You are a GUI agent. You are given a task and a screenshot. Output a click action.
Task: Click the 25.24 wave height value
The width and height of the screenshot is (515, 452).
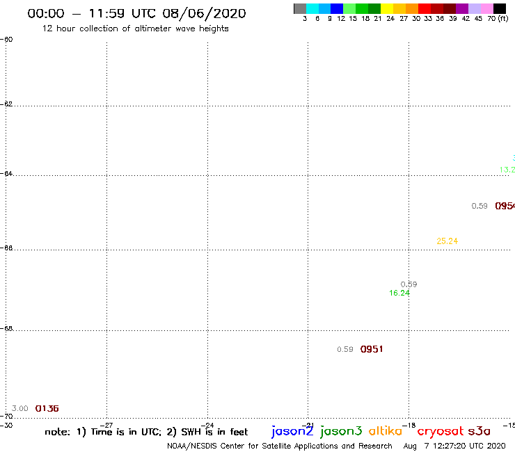(x=447, y=241)
